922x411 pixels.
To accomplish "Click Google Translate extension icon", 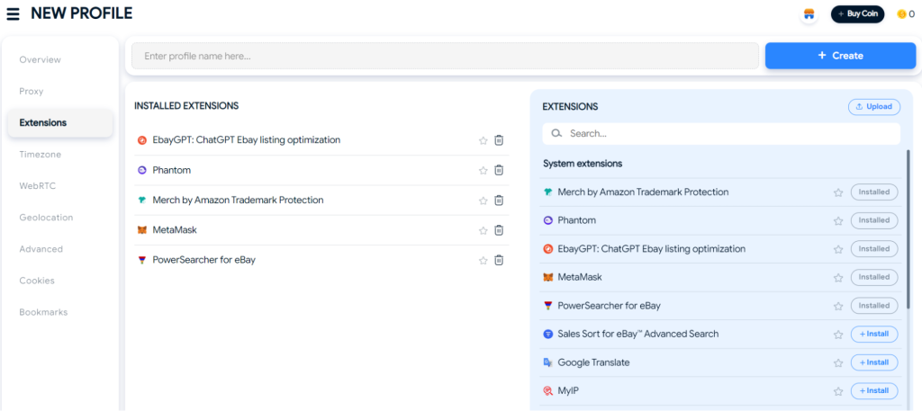I will tap(548, 362).
